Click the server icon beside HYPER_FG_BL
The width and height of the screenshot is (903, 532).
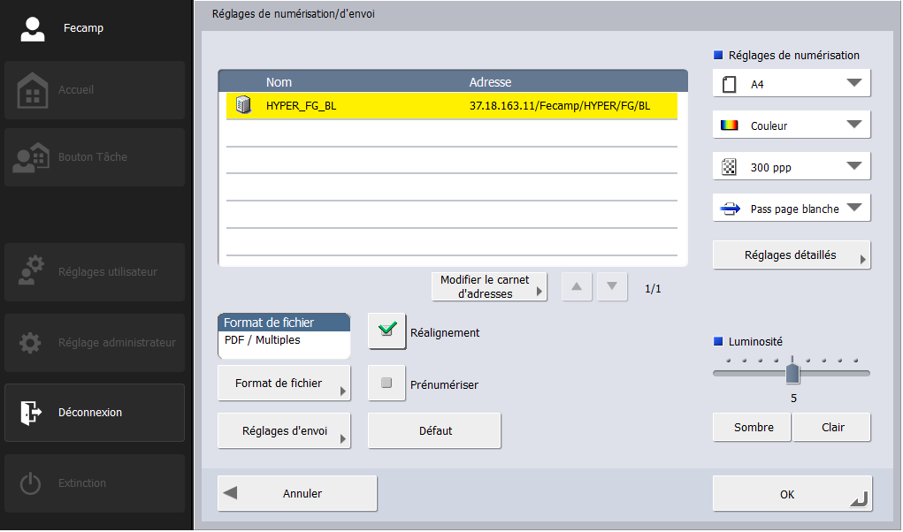tap(242, 106)
